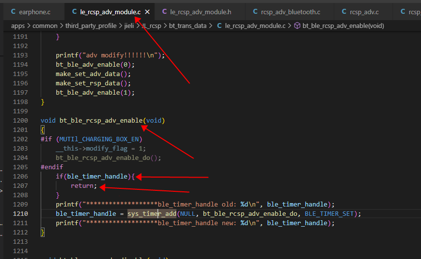This screenshot has width=421, height=259.
Task: Click the function name bt_ble_rcsp_adv_enable on line 1200
Action: [101, 120]
